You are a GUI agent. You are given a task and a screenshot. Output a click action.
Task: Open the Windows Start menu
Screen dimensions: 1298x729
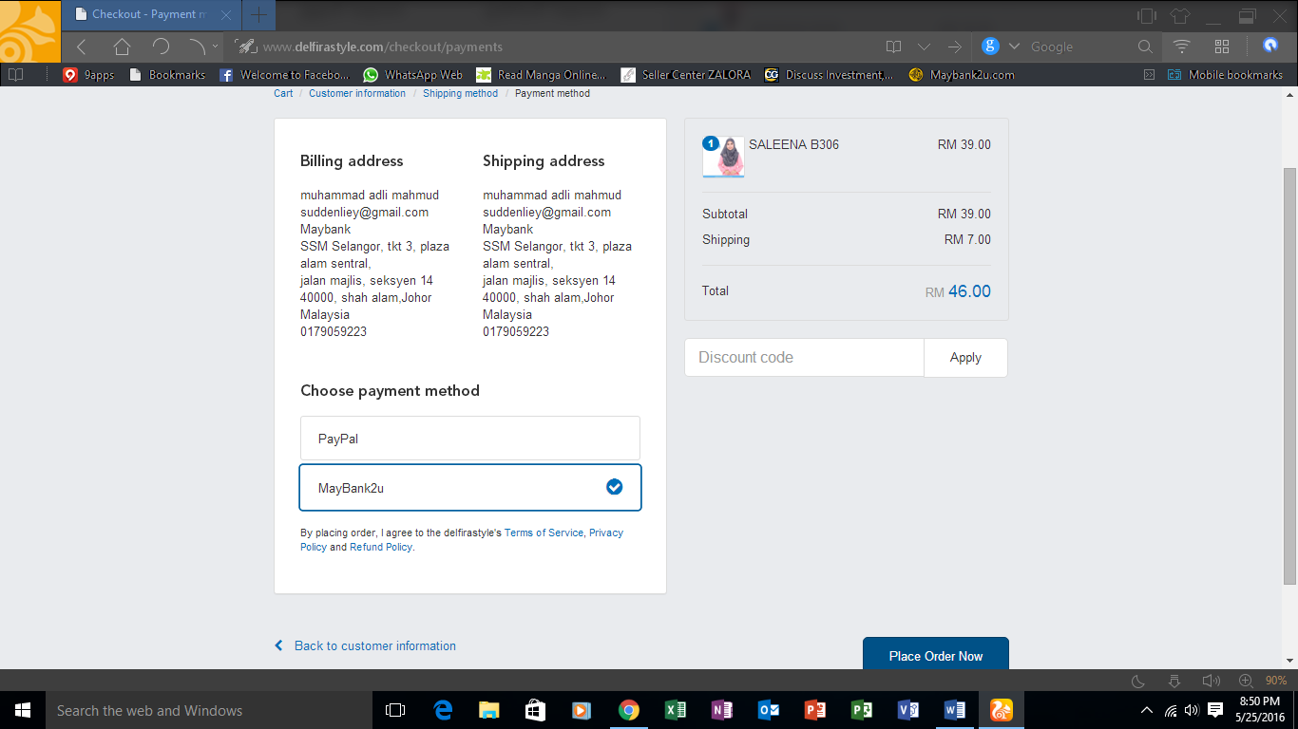click(x=23, y=710)
